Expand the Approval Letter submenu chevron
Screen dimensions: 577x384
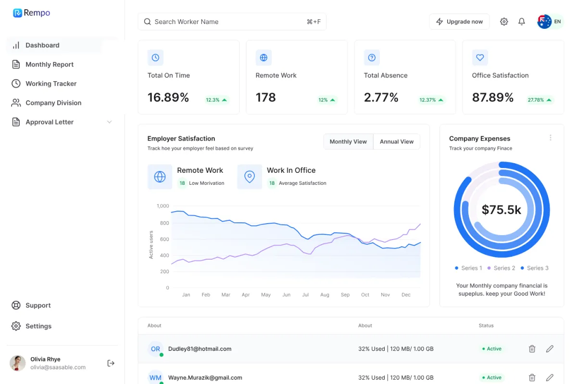(x=109, y=122)
